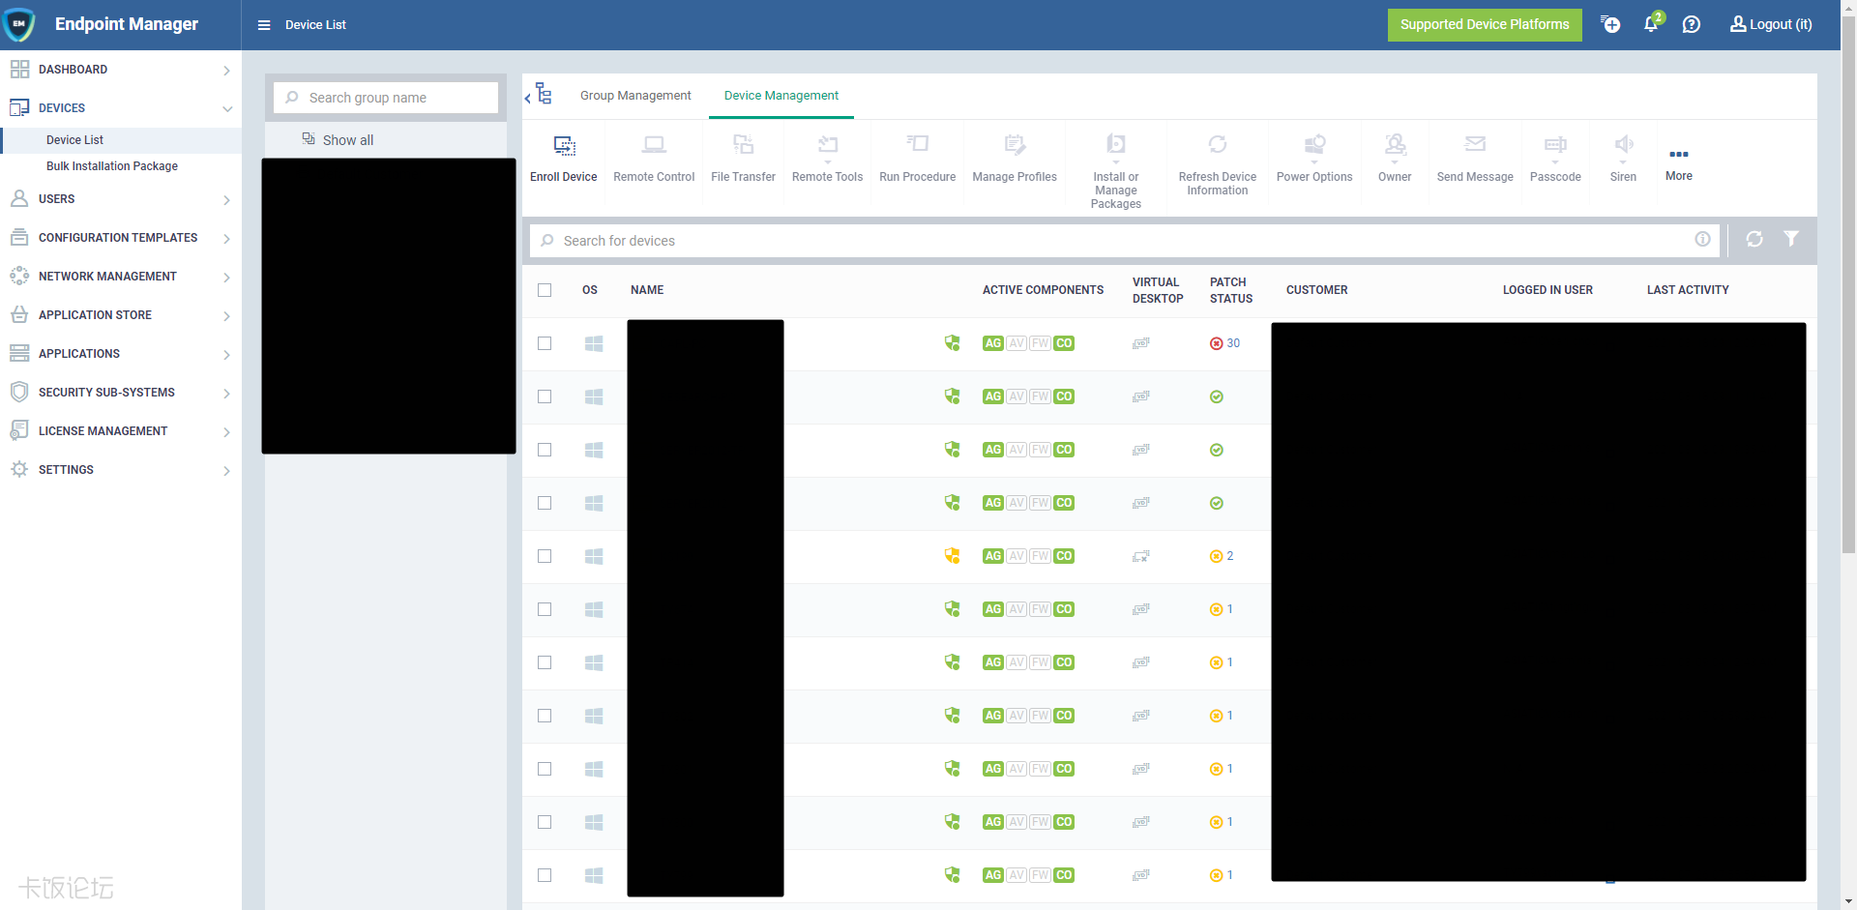Check the sixth device row checkbox
This screenshot has width=1857, height=910.
pos(545,609)
